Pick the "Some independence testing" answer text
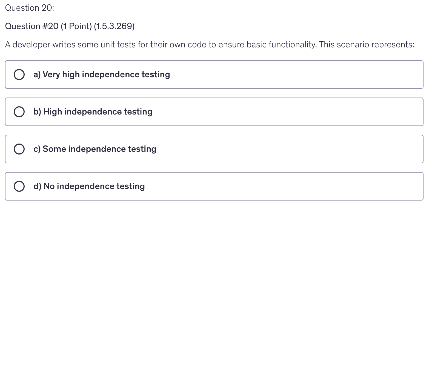Screen dimensions: 429x366 [x=99, y=149]
